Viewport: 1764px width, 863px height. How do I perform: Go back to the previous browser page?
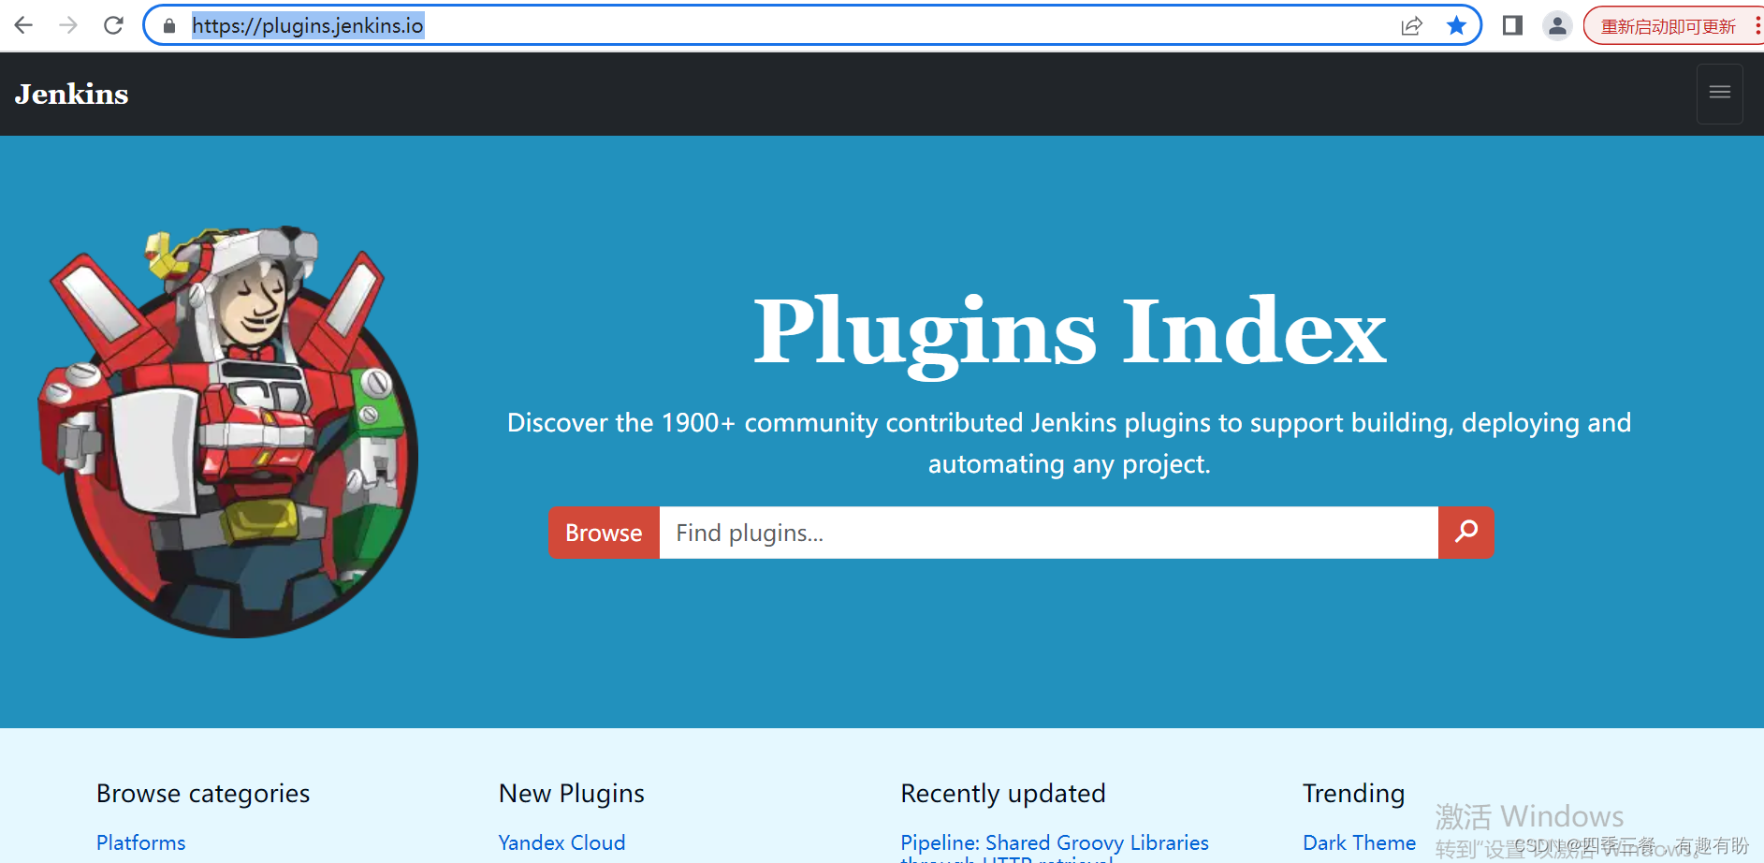tap(23, 25)
